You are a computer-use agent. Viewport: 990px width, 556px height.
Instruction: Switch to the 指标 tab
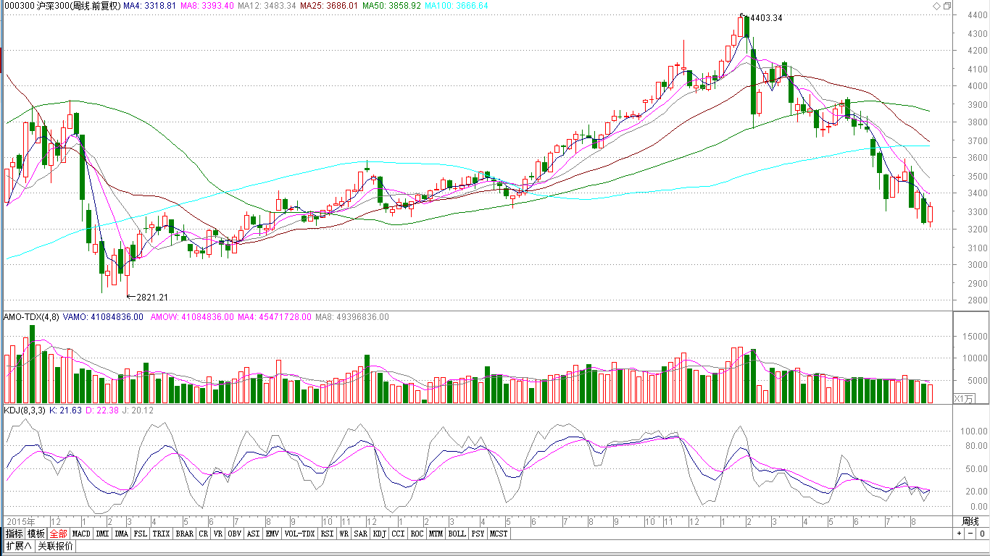(14, 534)
